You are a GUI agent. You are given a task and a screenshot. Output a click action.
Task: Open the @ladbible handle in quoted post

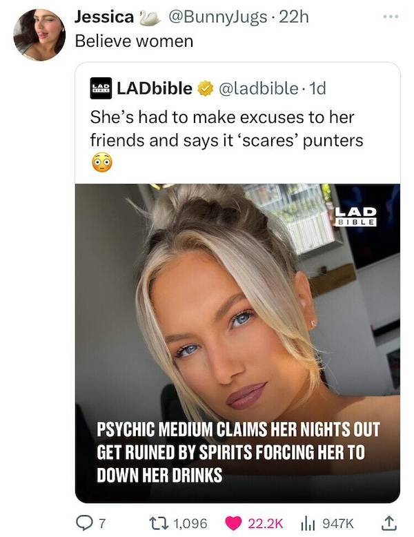(x=258, y=89)
